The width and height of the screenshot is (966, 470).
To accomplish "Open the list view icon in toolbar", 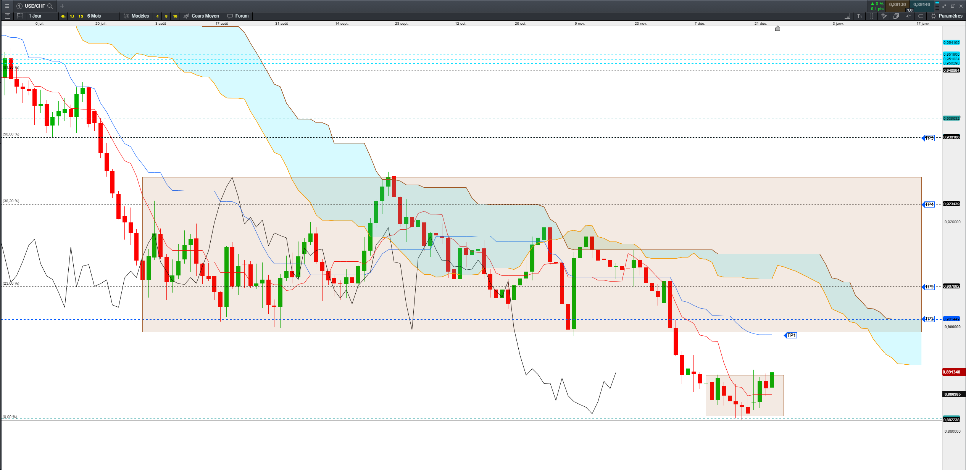I will pyautogui.click(x=7, y=16).
